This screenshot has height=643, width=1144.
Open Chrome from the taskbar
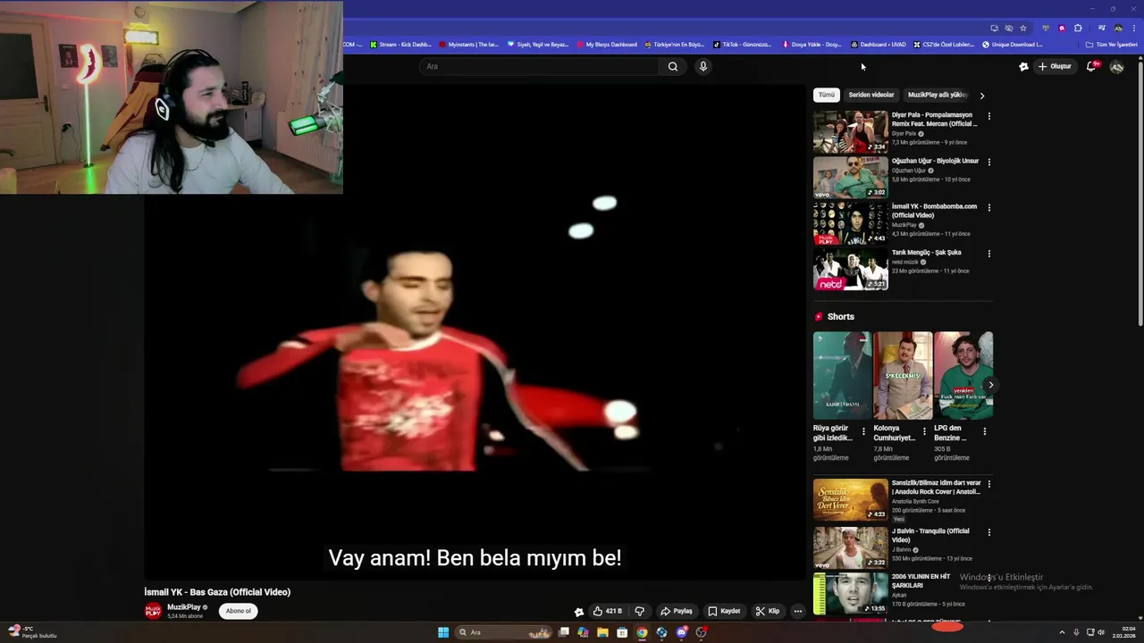click(642, 632)
